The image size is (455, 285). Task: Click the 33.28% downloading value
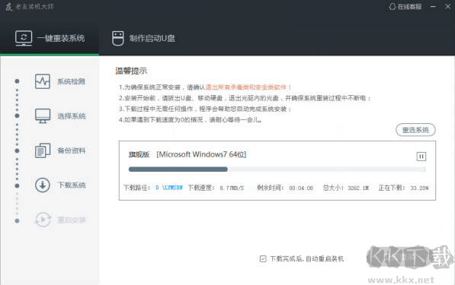[419, 188]
